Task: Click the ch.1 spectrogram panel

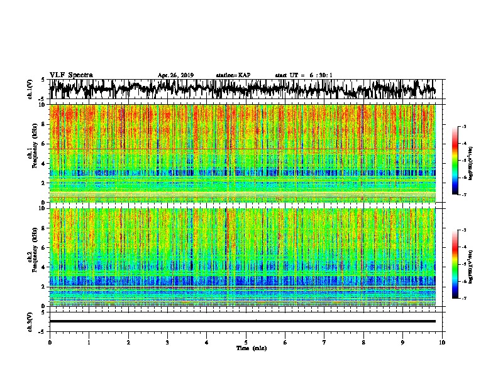Action: click(x=242, y=153)
